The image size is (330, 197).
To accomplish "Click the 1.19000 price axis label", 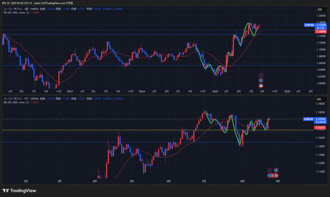I will [x=320, y=104].
